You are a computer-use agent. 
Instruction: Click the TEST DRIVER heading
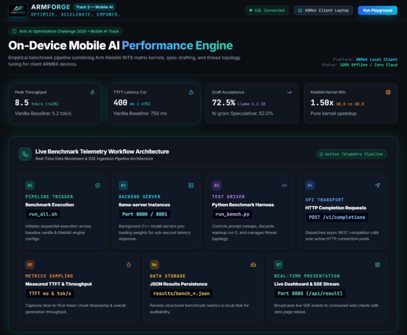(228, 196)
